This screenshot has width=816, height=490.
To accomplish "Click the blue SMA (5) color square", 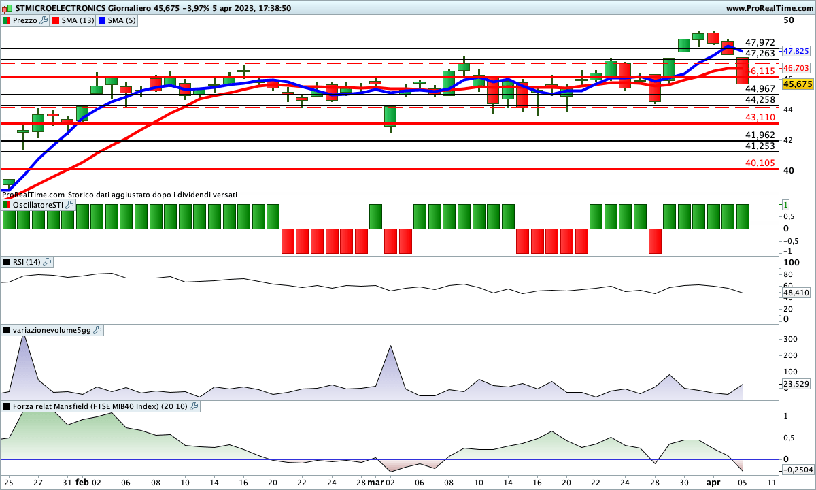I will point(103,20).
